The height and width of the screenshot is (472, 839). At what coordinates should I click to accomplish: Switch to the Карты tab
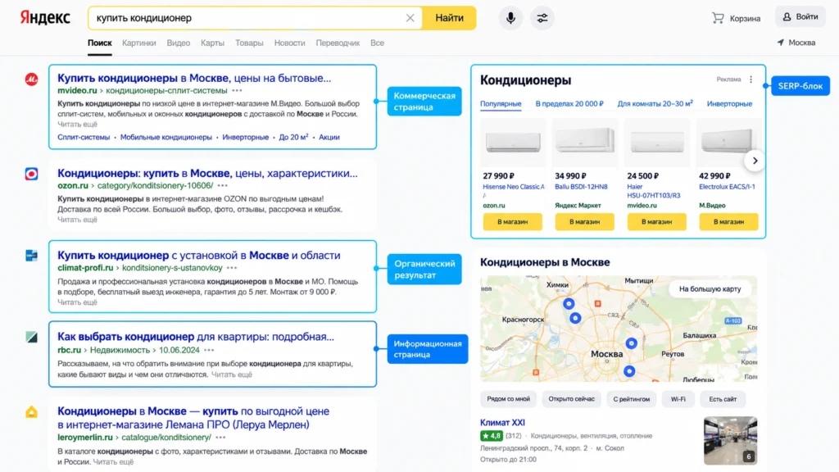[212, 43]
